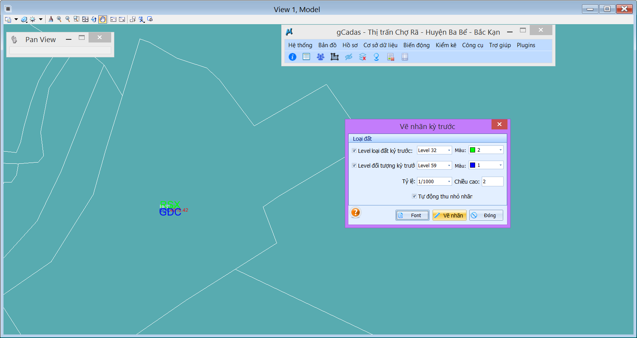Toggle Level đối tượng kỳ trước checkbox
Screen dimensions: 637x338
click(x=354, y=165)
